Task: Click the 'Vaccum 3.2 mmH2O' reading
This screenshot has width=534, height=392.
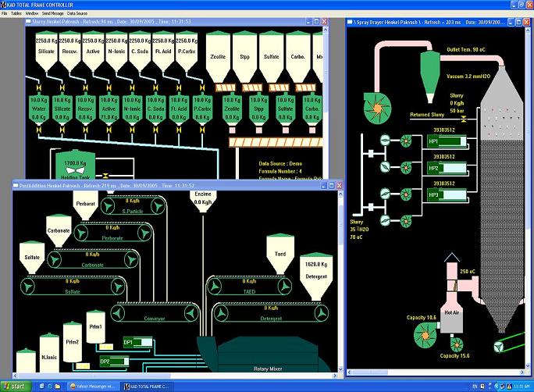Action: pos(468,77)
